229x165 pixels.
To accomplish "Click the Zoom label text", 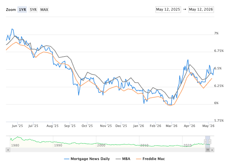I will 11,10.
